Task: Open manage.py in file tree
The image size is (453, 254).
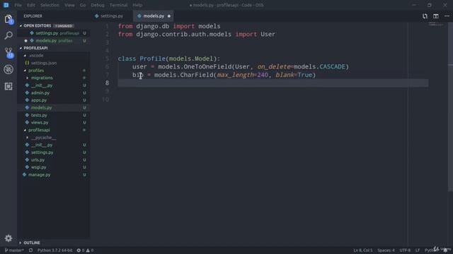Action: click(39, 175)
